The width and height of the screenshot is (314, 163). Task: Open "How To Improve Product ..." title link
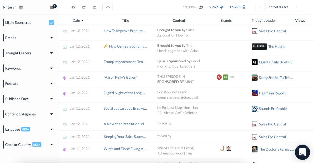pos(125,31)
